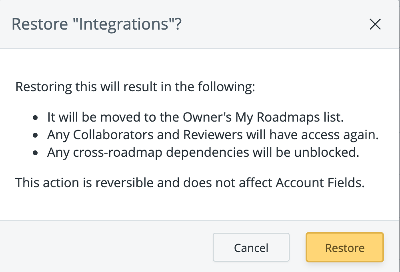Image resolution: width=400 pixels, height=272 pixels.
Task: Click the bullet dot before "Any cross-roadmap"
Action: 36,153
